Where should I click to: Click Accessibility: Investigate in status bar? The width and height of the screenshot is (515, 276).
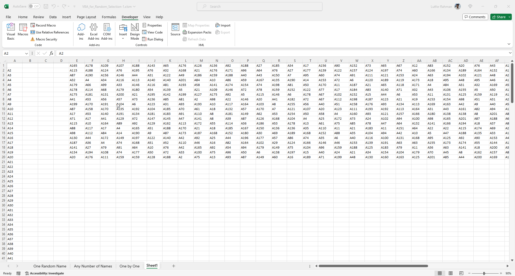(45, 273)
